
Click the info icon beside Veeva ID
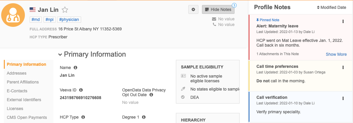(x=81, y=90)
